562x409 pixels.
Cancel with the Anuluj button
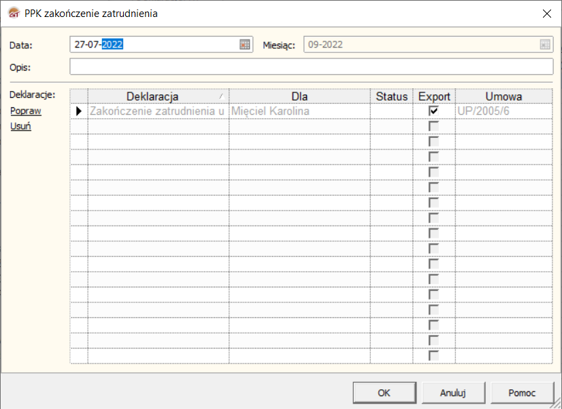(453, 393)
